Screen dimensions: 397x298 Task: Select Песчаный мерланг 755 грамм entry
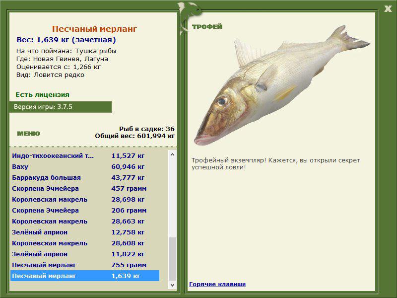point(85,265)
